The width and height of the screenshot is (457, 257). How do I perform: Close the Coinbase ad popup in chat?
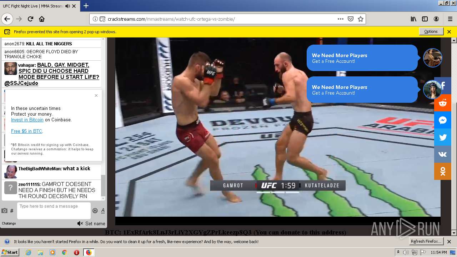click(x=96, y=95)
